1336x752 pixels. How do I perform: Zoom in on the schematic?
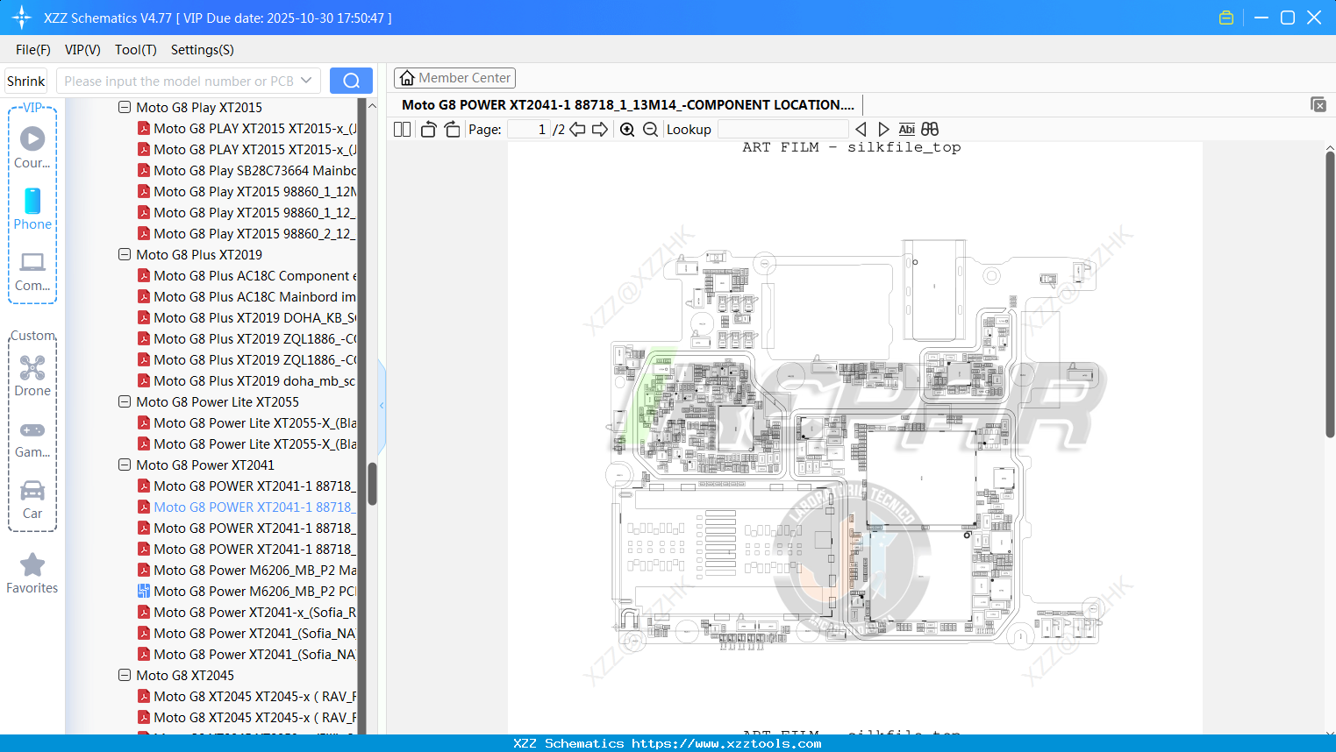[627, 129]
